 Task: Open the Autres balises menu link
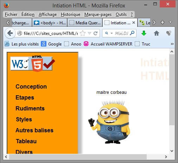pyautogui.click(x=34, y=130)
